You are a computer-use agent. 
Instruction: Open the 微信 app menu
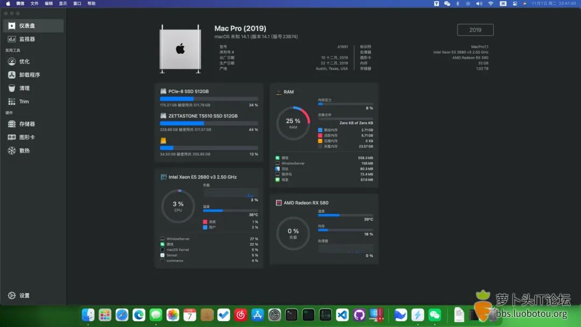[20, 3]
